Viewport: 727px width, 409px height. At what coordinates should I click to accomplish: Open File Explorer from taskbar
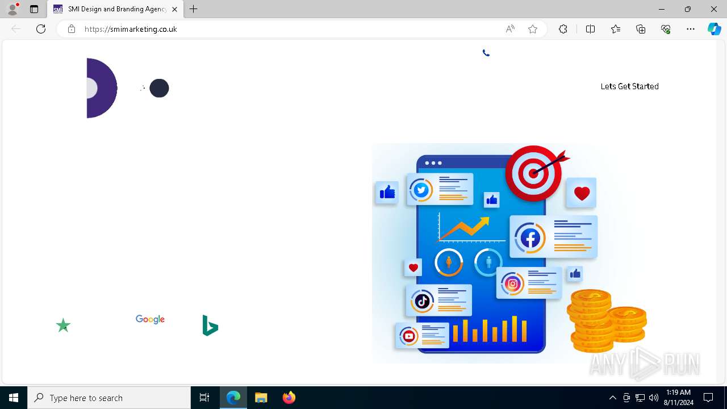pyautogui.click(x=261, y=398)
